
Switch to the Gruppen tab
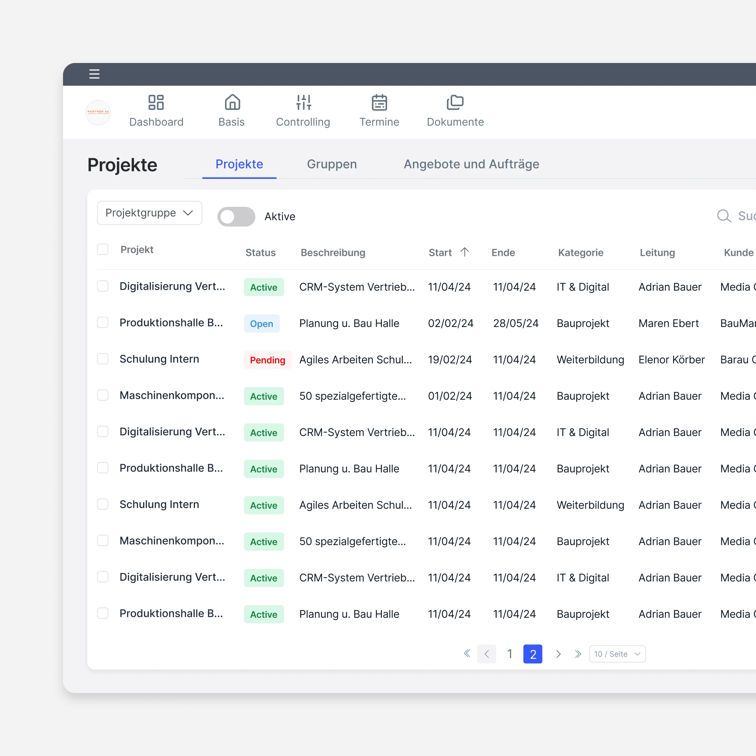tap(331, 164)
